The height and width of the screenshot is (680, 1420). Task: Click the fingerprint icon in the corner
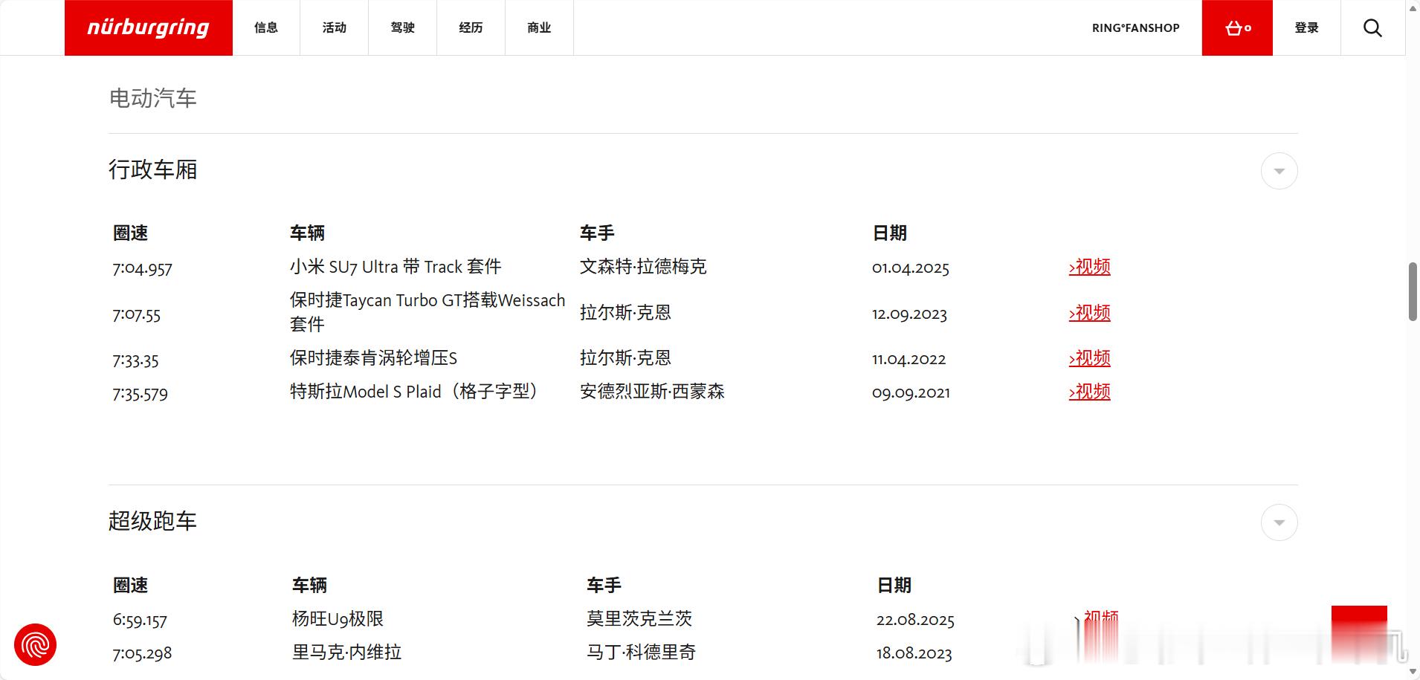(x=35, y=644)
